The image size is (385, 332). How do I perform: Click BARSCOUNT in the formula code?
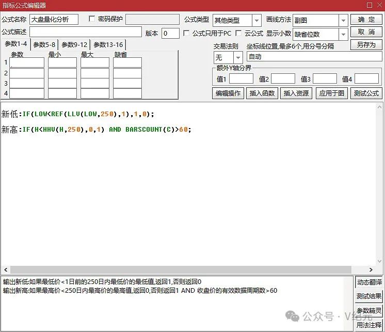pyautogui.click(x=144, y=130)
